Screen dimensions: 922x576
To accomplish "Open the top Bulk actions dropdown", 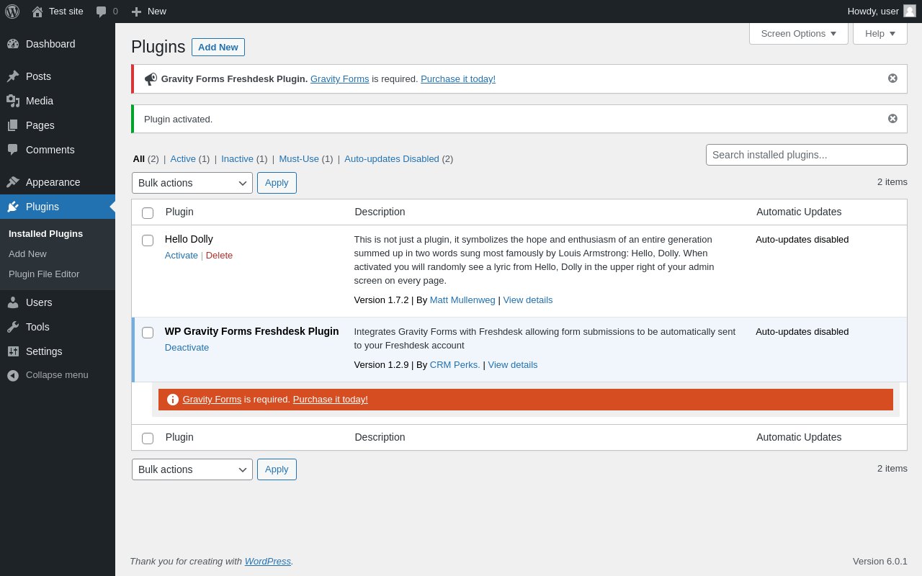I will point(192,183).
